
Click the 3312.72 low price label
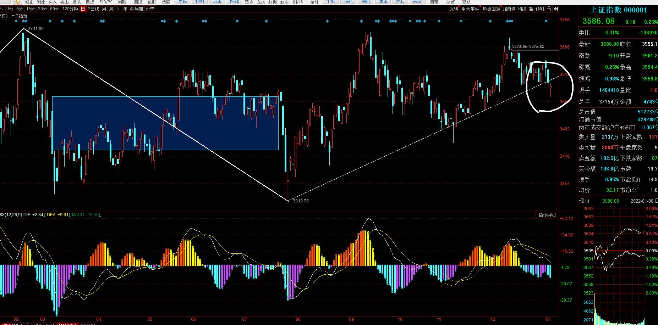300,201
